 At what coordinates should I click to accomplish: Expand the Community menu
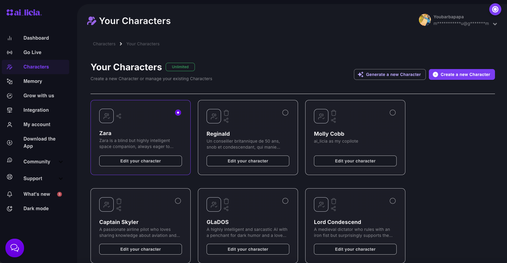(x=61, y=162)
